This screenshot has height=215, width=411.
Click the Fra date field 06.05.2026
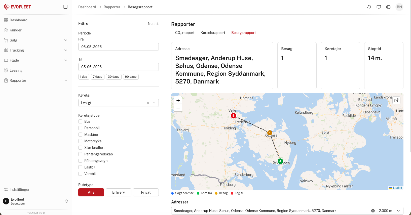tap(119, 47)
